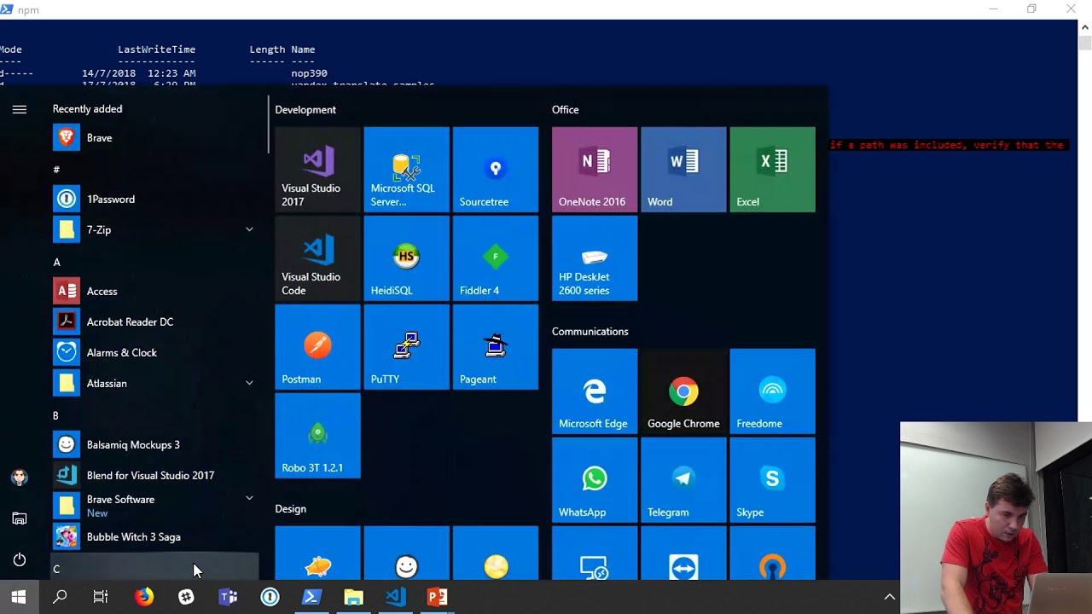The width and height of the screenshot is (1092, 614).
Task: Open Microsoft Teams on the taskbar
Action: (228, 597)
